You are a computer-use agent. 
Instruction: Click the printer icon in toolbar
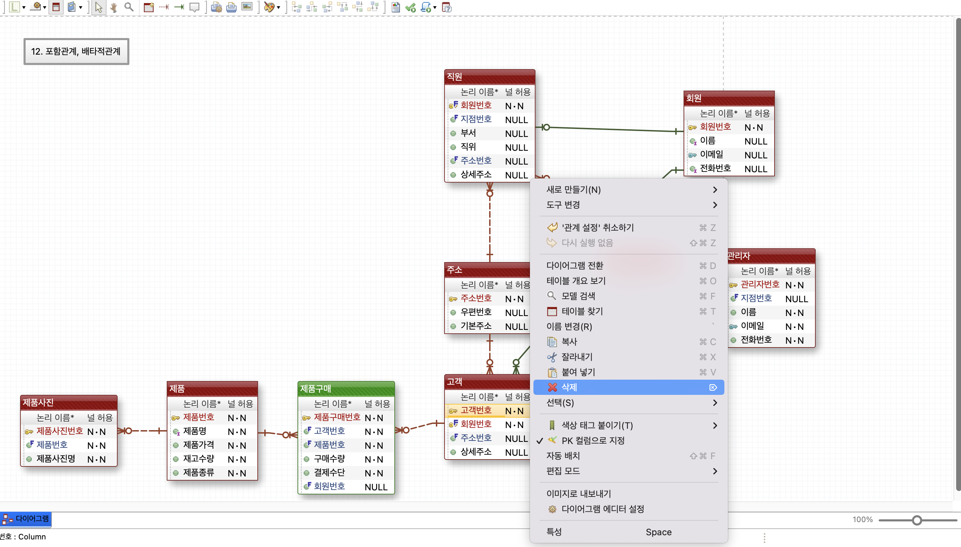pyautogui.click(x=231, y=7)
